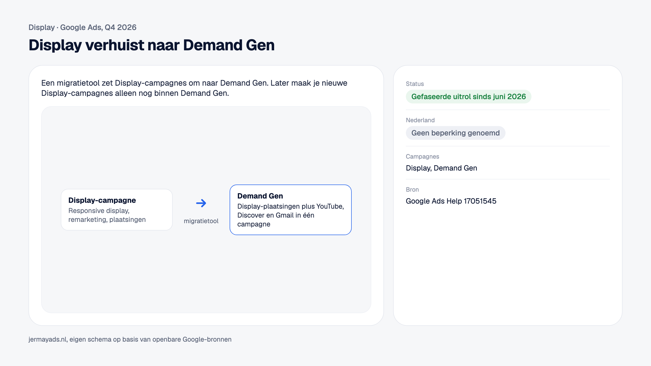Image resolution: width=651 pixels, height=366 pixels.
Task: Click the 'Campagnes' label
Action: 422,157
